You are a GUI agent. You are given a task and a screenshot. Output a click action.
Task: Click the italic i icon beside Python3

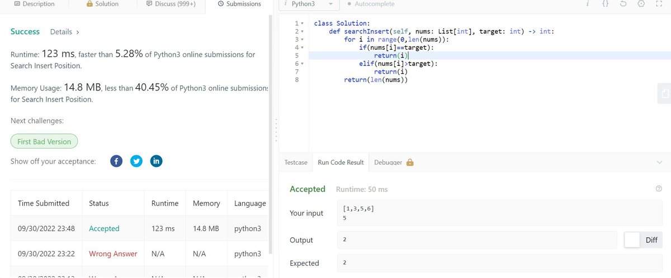pos(286,4)
